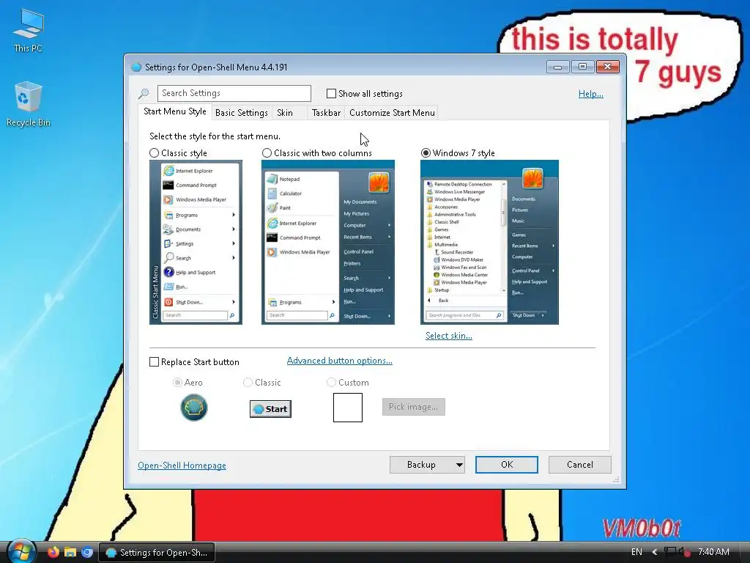
Task: Open the Customize Start Menu tab
Action: click(x=392, y=113)
